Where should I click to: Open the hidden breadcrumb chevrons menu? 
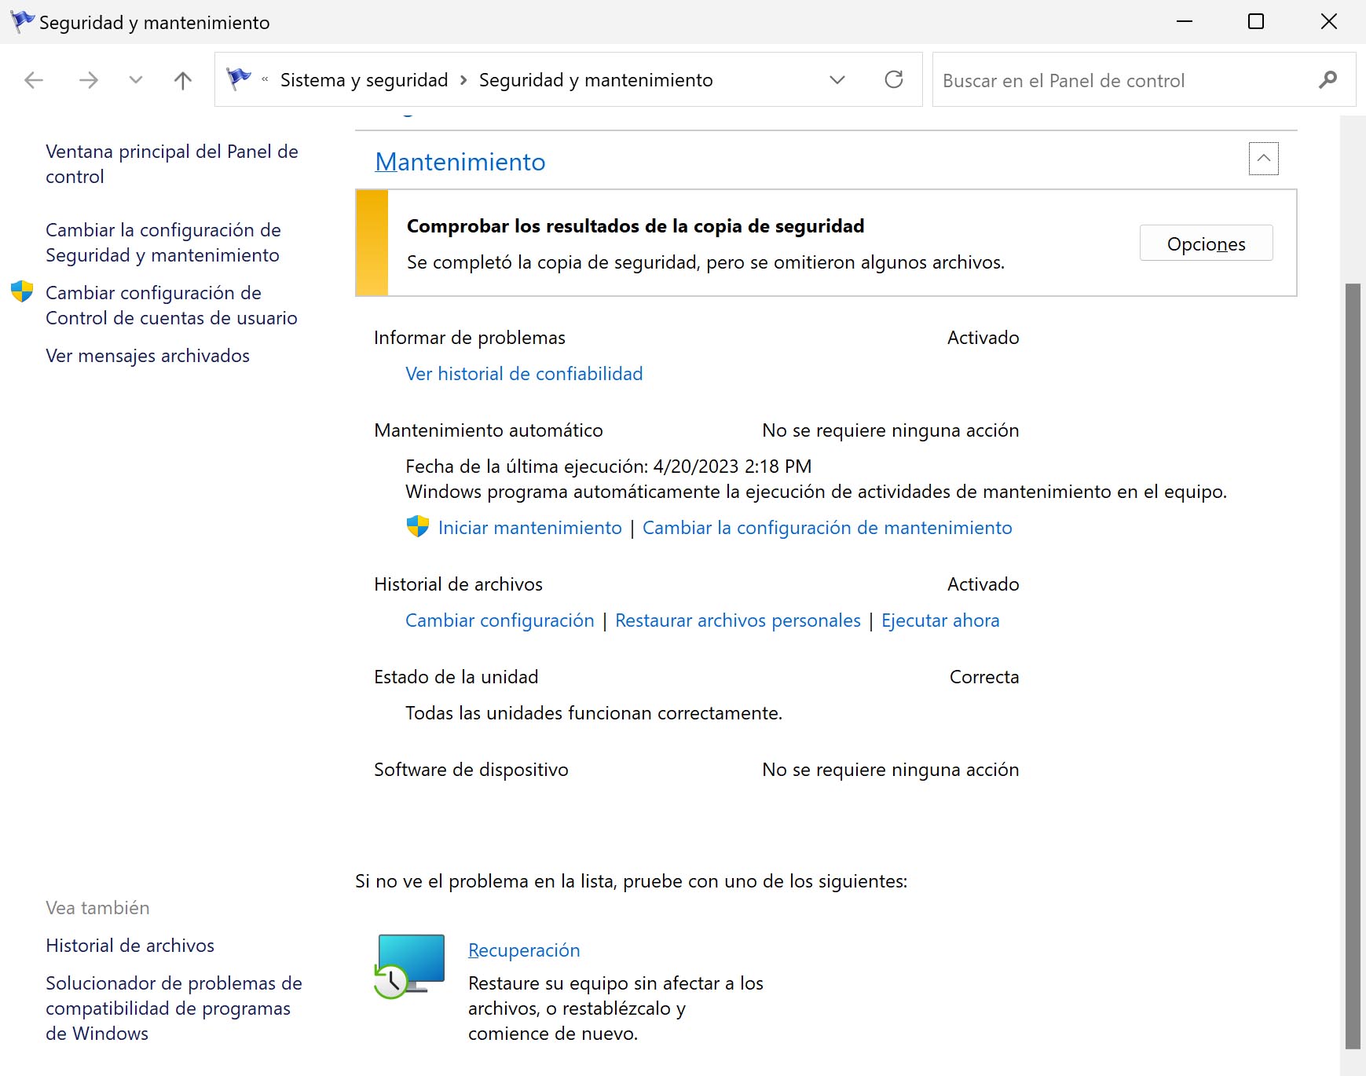(x=265, y=79)
